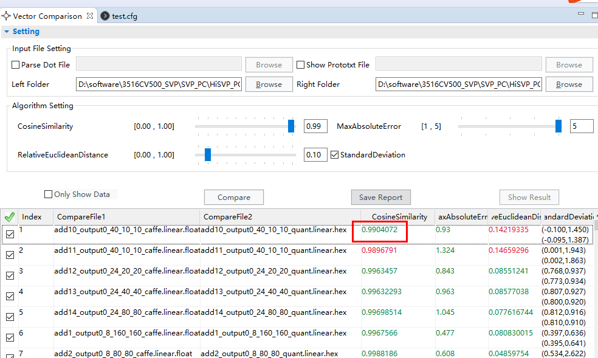Select add13_output0_24_40_40_quant.linear.hex cell

tap(273, 292)
